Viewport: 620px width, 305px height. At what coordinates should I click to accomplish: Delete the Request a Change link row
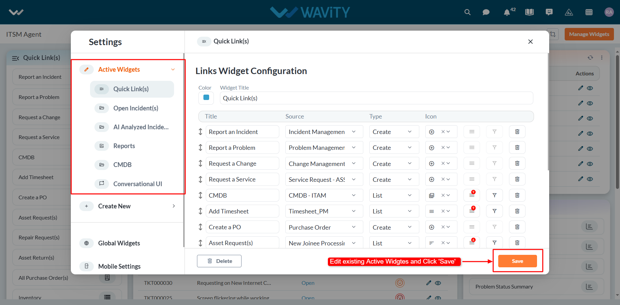click(x=517, y=163)
